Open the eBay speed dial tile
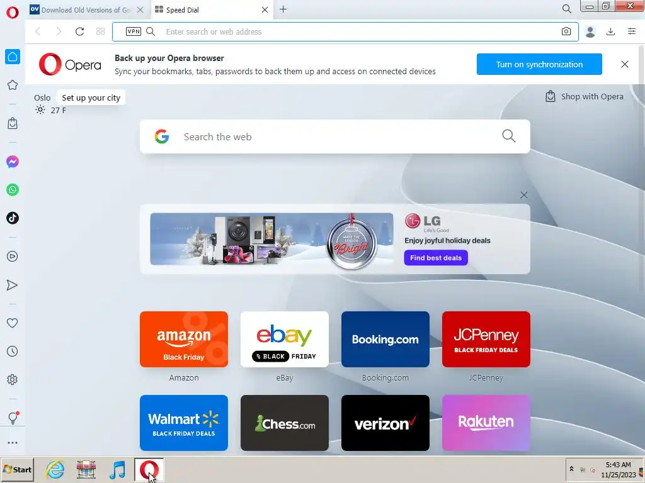 point(285,339)
